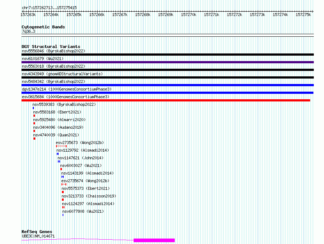Screen dimensions: 324x244
Task: Select nsv6077808 (Wu2021) label
Action: coord(83,211)
